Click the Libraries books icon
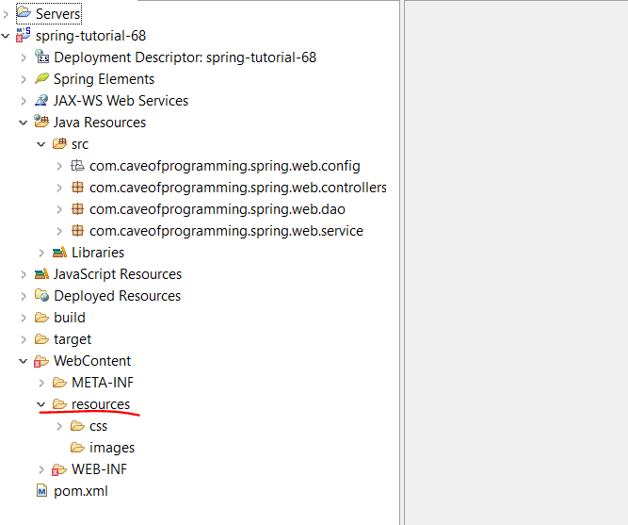The width and height of the screenshot is (628, 525). pos(59,252)
